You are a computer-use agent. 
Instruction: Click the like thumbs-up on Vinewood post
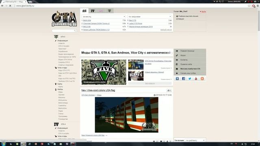169,90
